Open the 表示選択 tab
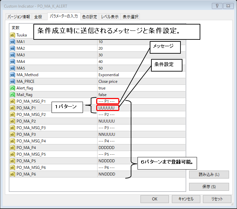The image size is (237, 209). [x=130, y=17]
